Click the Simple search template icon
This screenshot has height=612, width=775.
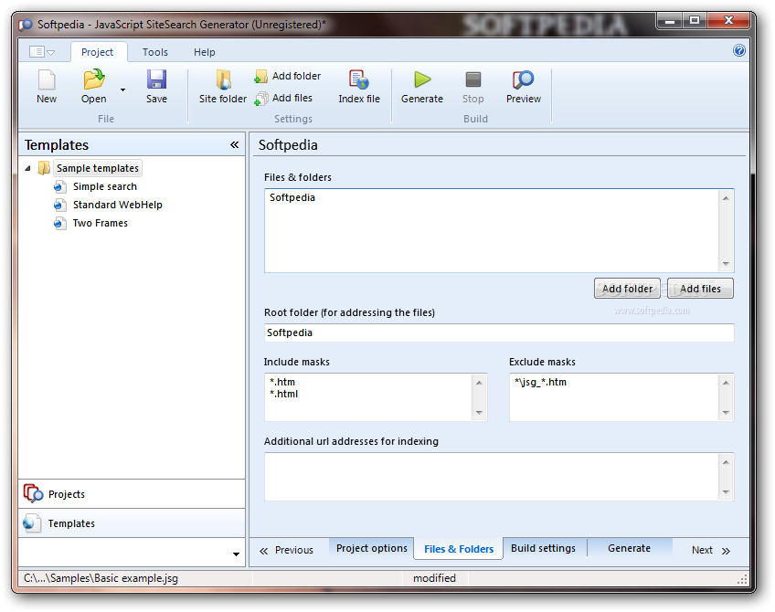59,186
